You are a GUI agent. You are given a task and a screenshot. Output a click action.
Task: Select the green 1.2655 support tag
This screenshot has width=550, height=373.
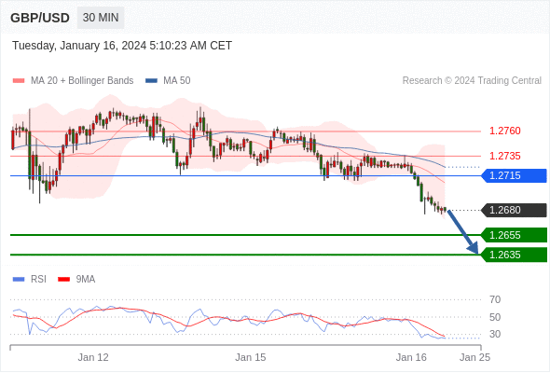click(x=514, y=235)
